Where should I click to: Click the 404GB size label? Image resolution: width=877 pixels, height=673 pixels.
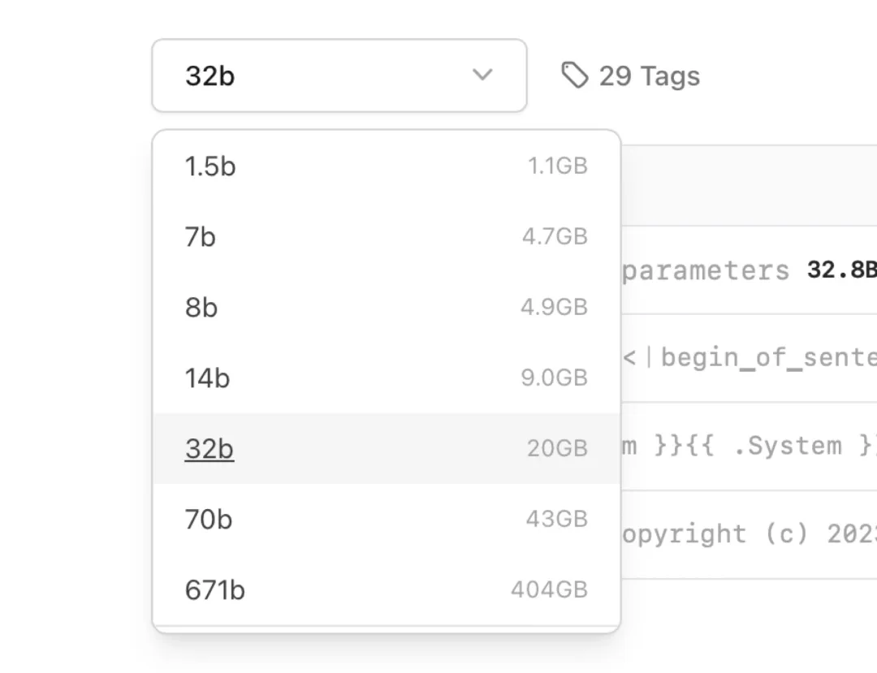pos(549,590)
